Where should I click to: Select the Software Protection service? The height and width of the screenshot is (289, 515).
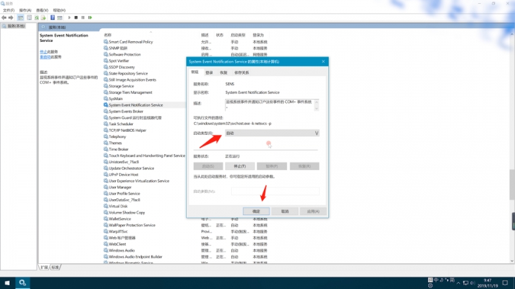(x=125, y=55)
